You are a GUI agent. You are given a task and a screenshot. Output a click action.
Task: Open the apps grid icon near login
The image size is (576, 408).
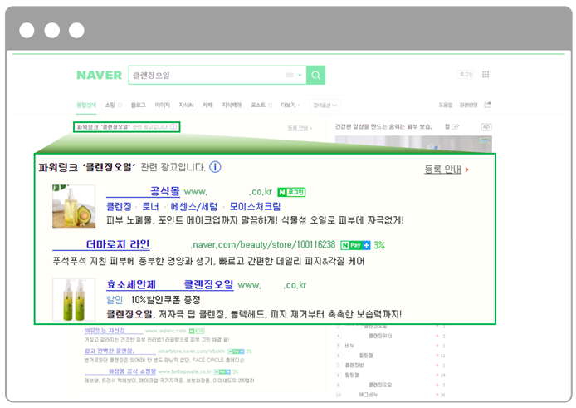pos(486,75)
